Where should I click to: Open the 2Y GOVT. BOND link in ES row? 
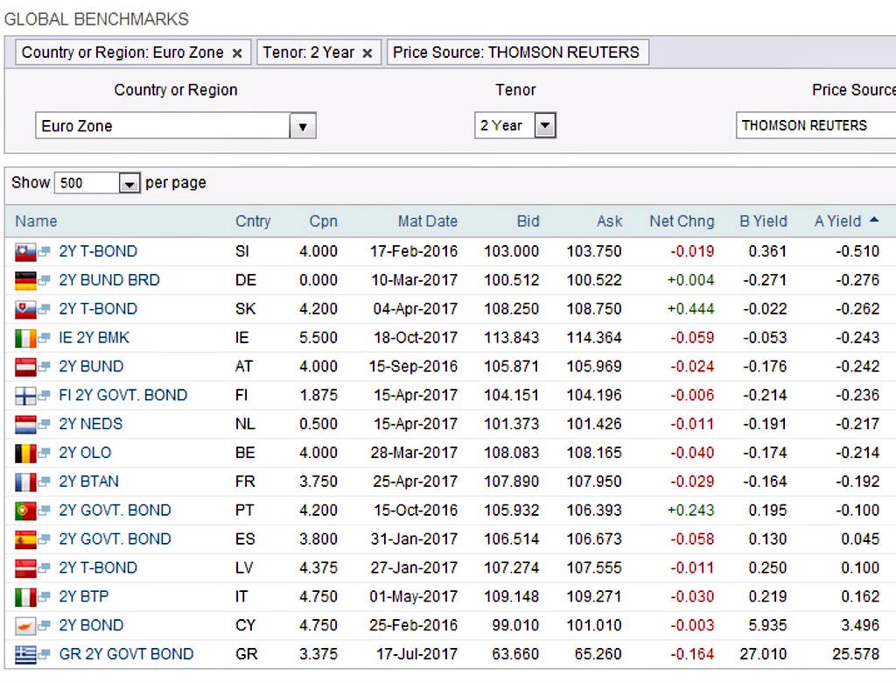[x=115, y=539]
